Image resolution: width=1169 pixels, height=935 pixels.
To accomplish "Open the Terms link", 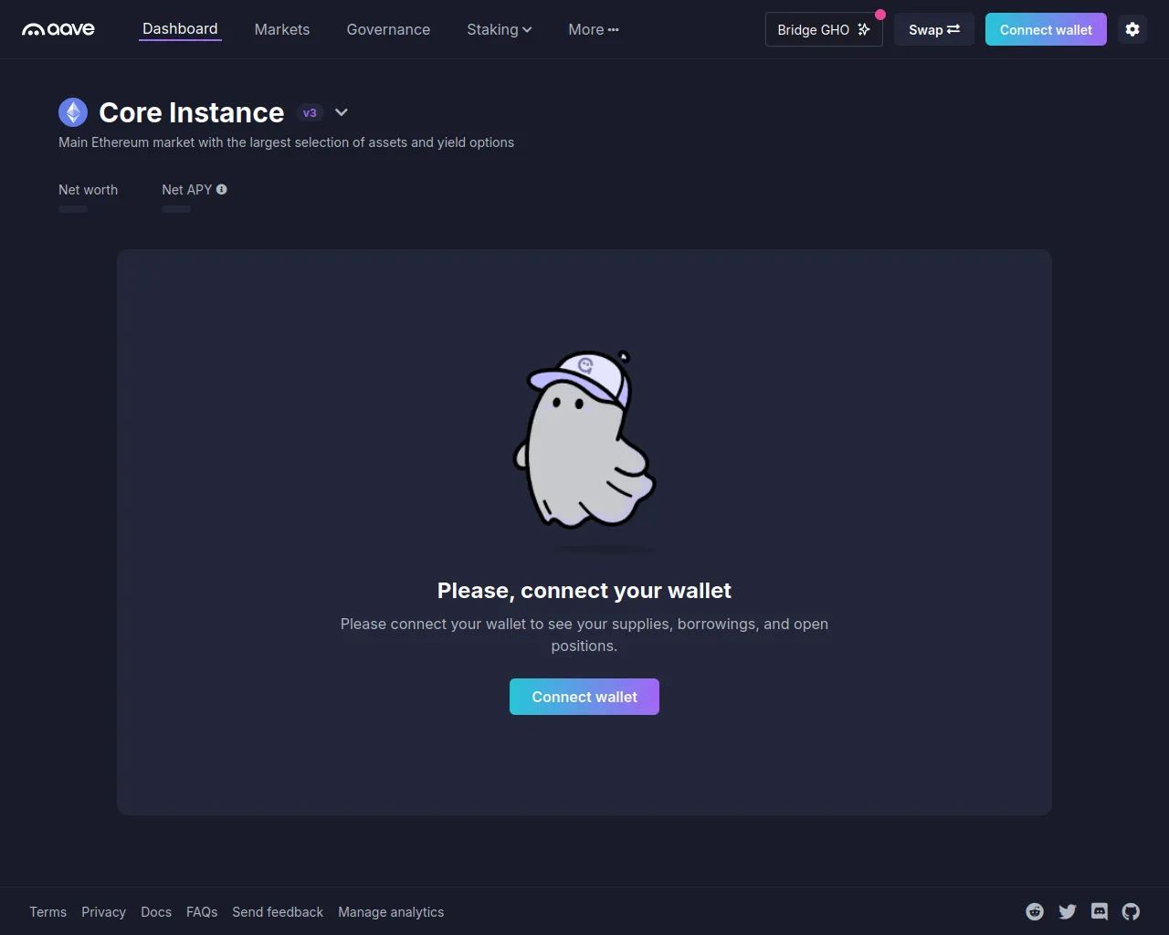I will (47, 912).
